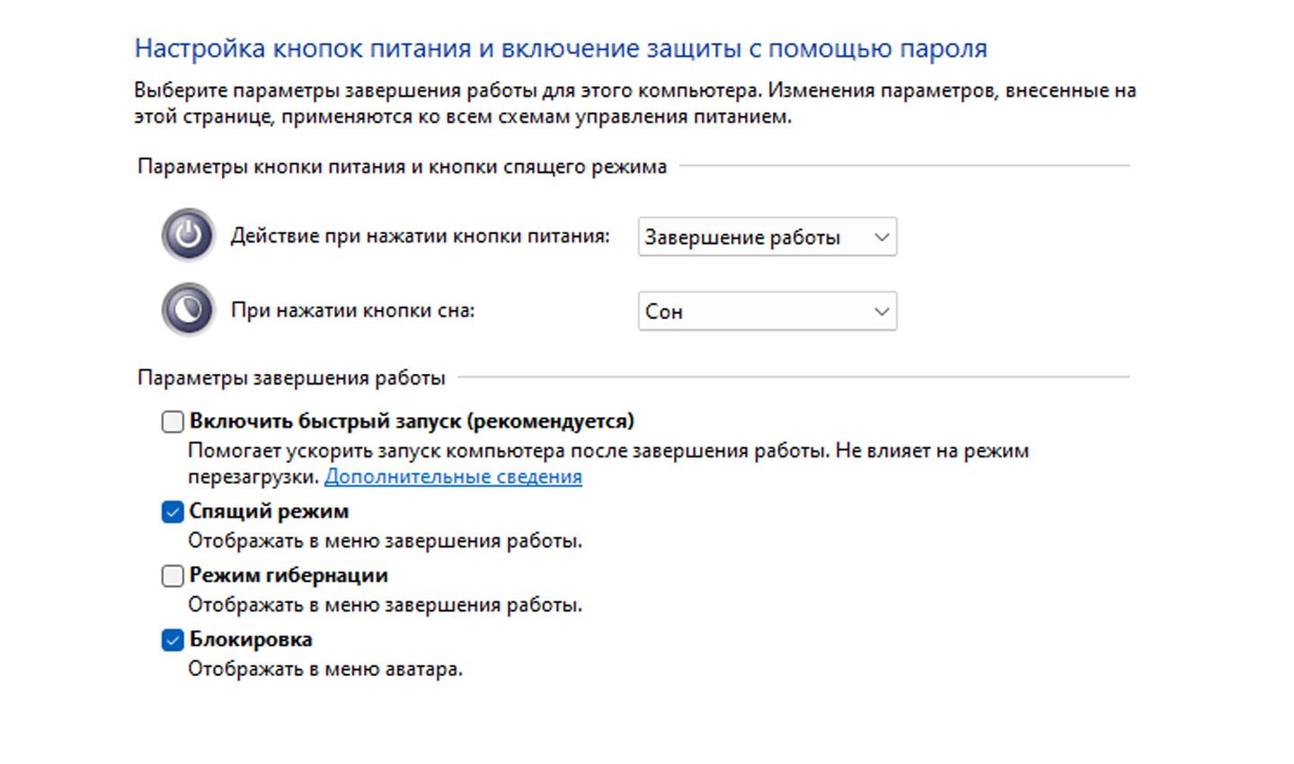Image resolution: width=1294 pixels, height=764 pixels.
Task: Click the chevron arrow on the Сон combo box
Action: click(882, 311)
